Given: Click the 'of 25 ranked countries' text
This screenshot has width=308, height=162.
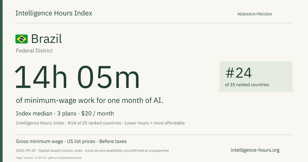Looking at the screenshot, I should [247, 85].
